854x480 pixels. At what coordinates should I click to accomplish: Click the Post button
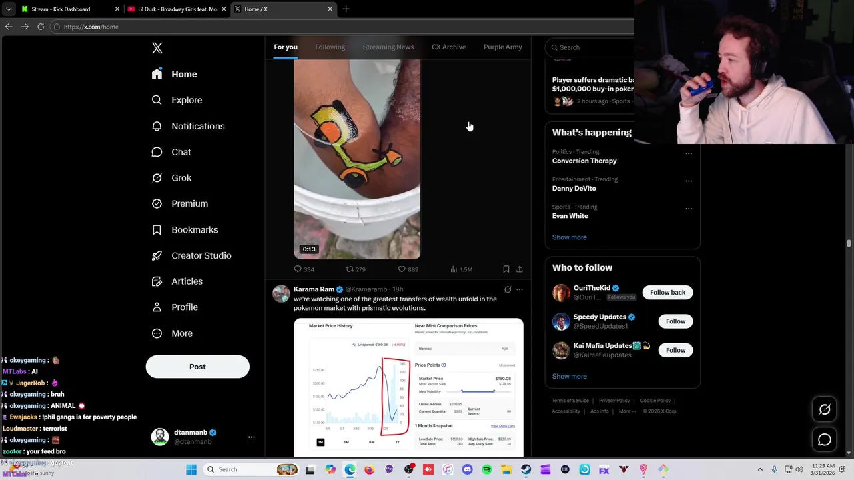click(197, 367)
